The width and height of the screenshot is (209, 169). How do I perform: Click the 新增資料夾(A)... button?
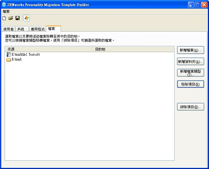[x=190, y=61]
